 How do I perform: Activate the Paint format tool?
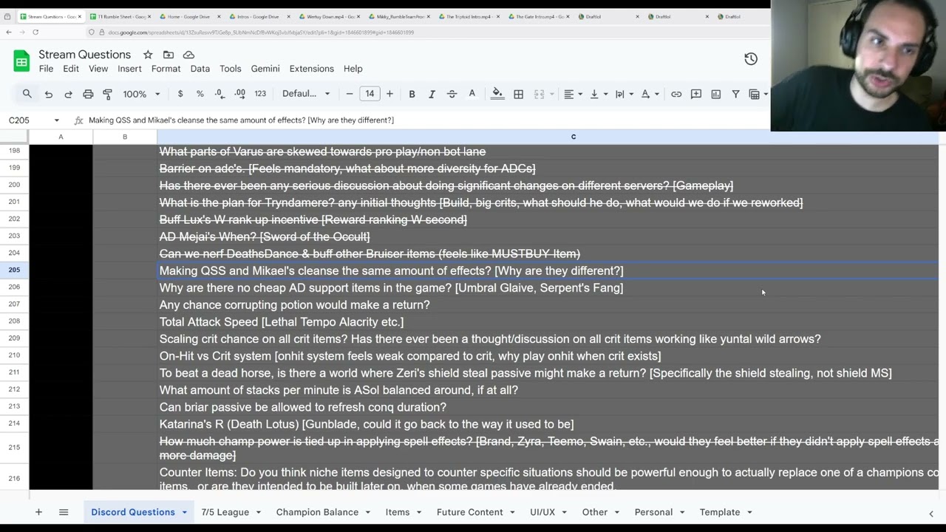[107, 94]
